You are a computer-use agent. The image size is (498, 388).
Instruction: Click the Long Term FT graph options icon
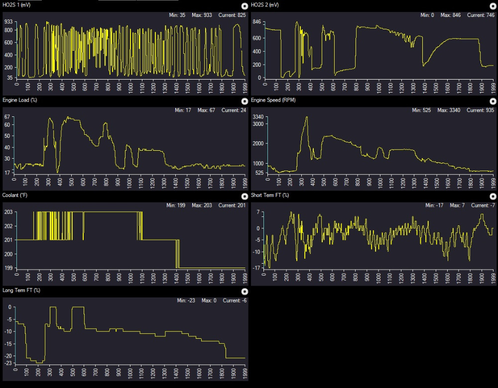coord(244,291)
